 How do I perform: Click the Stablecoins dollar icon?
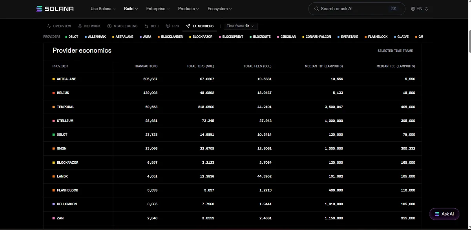tap(110, 26)
